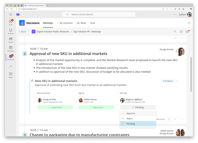
Task: Switch to the My Week tab
Action: click(81, 23)
